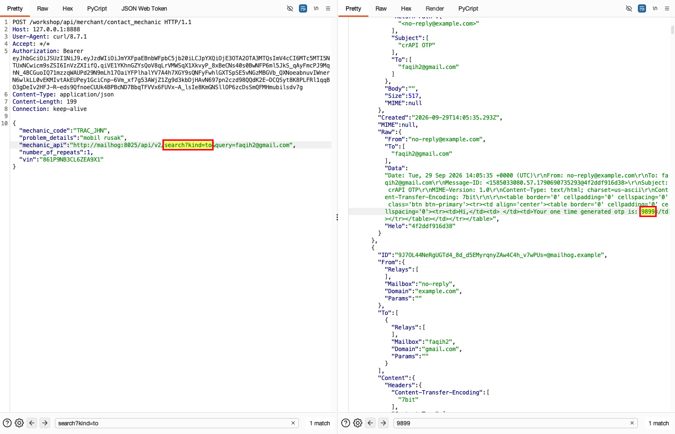Toggle hidden characters icon in request pane
This screenshot has width=675, height=434.
click(x=290, y=8)
